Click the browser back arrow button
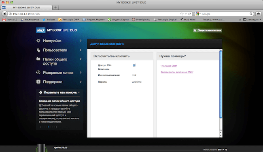263x152 pixels. 4,14
